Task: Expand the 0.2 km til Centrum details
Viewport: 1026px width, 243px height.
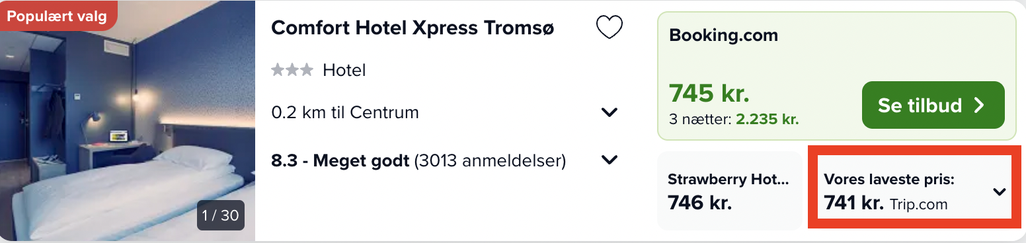Action: (x=610, y=112)
